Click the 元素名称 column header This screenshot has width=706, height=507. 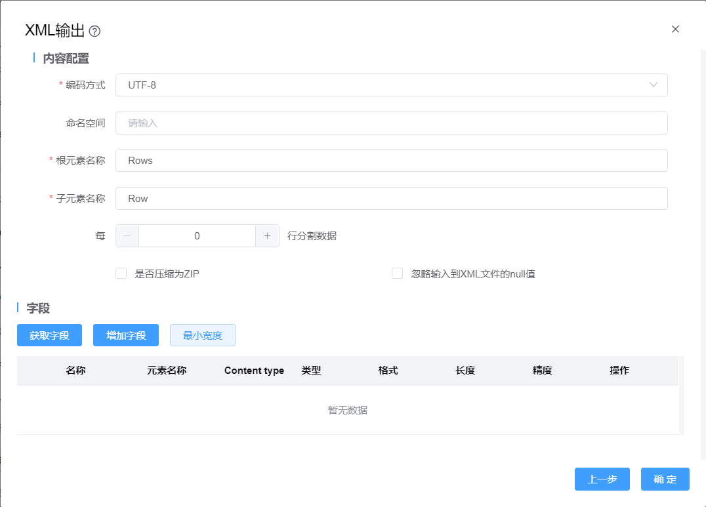(167, 371)
